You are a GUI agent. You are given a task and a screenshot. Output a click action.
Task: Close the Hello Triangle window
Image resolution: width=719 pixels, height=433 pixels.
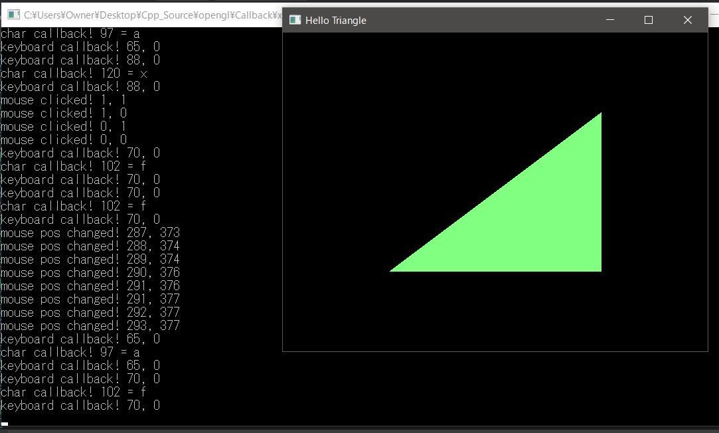tap(687, 20)
